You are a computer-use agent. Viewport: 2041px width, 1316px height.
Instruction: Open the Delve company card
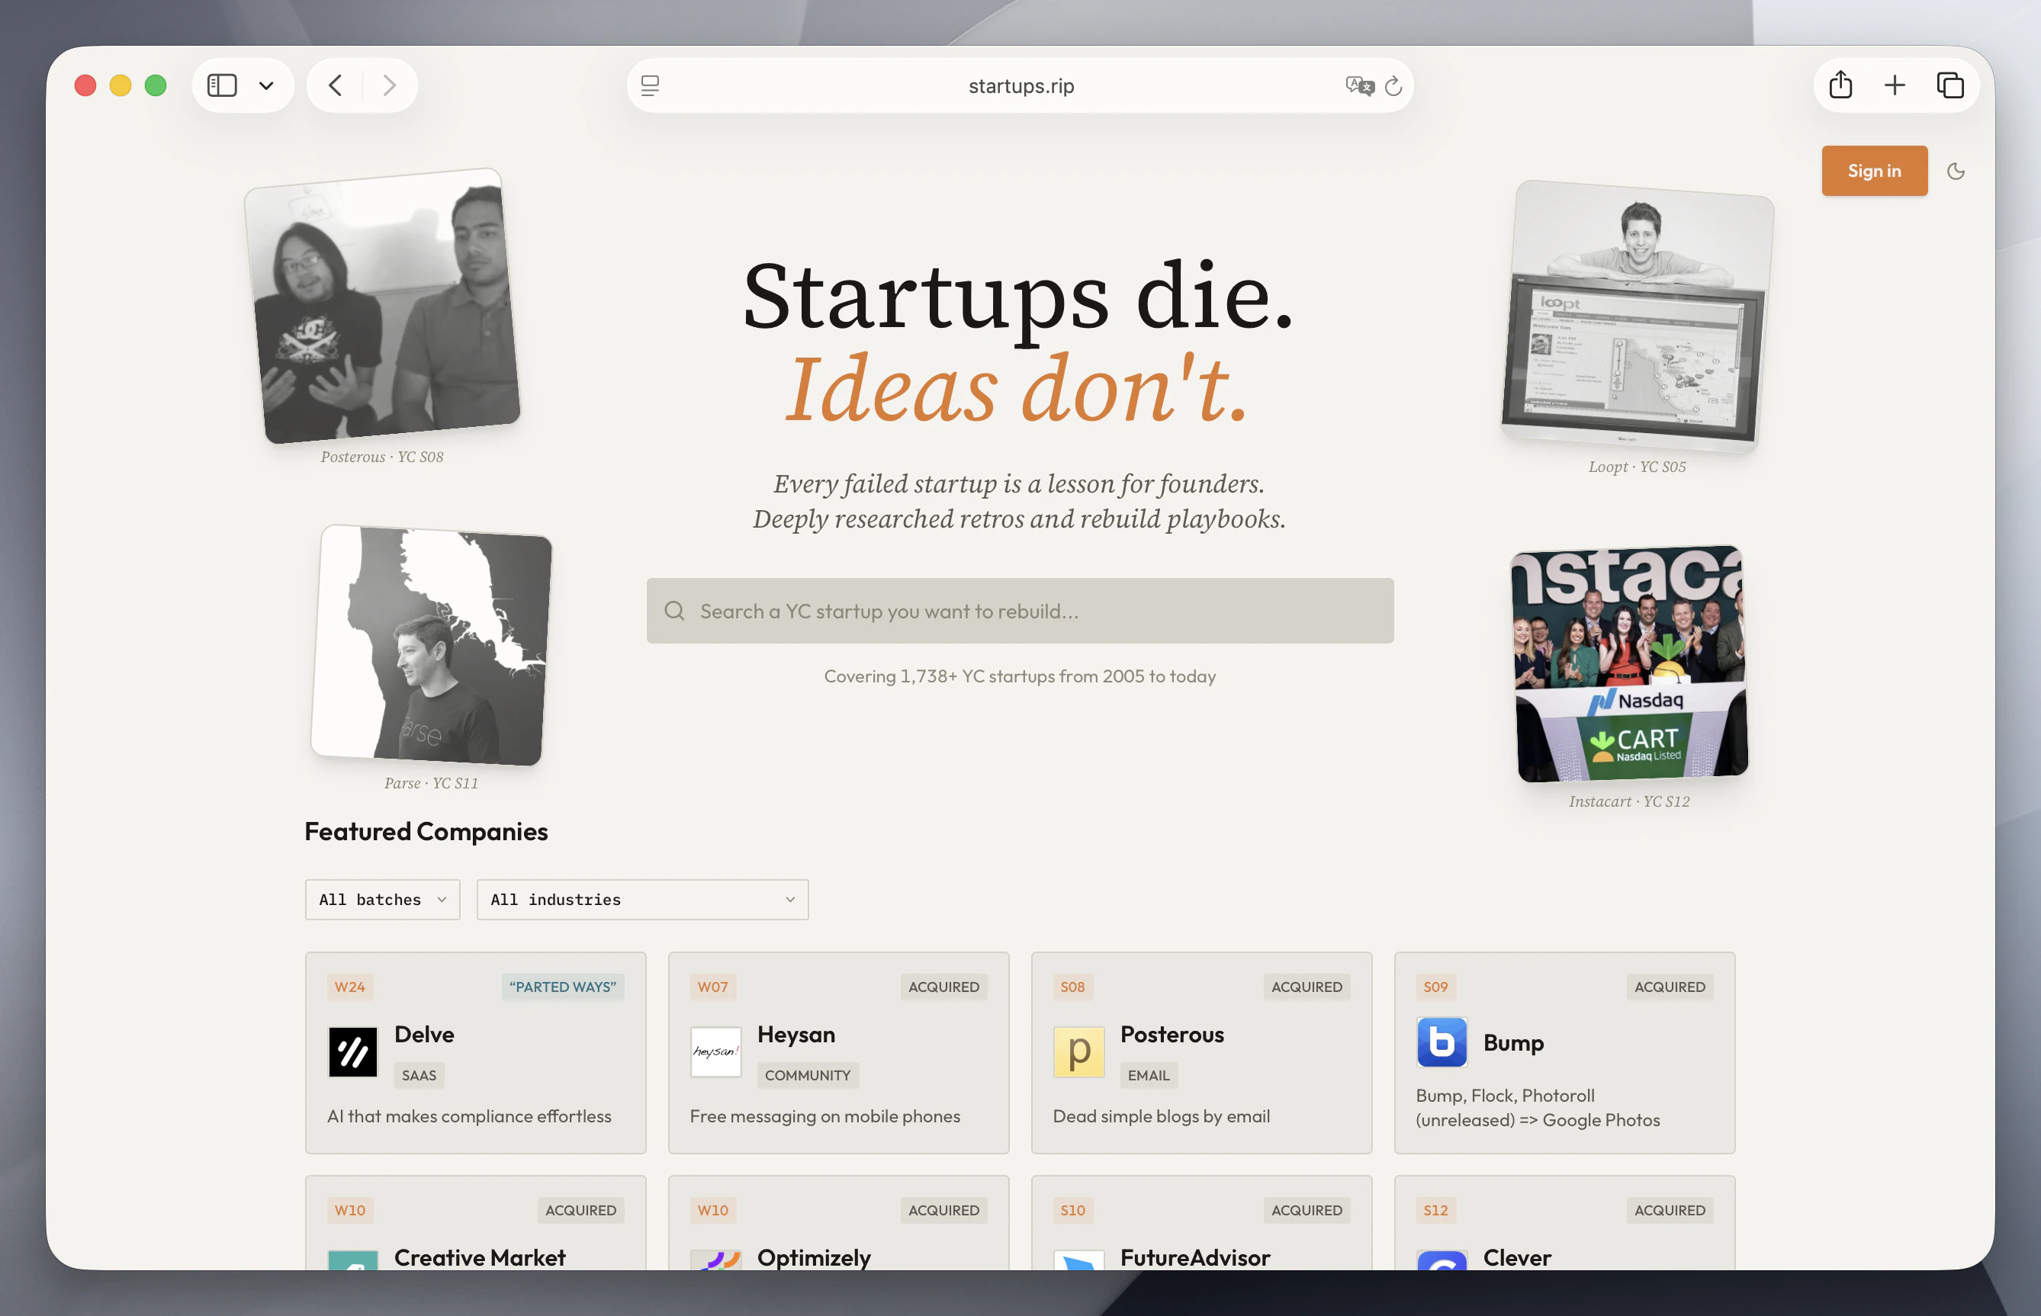click(x=475, y=1053)
